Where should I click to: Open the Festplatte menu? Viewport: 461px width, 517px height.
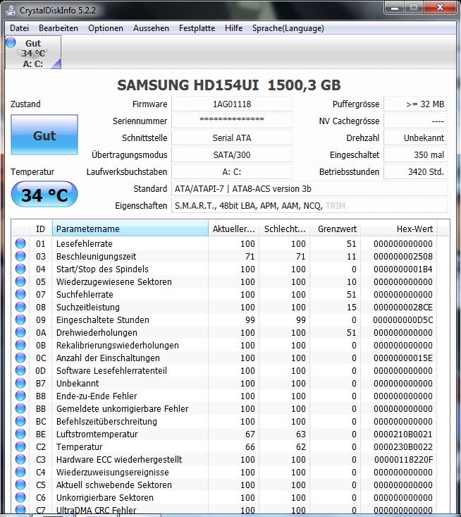click(x=197, y=28)
